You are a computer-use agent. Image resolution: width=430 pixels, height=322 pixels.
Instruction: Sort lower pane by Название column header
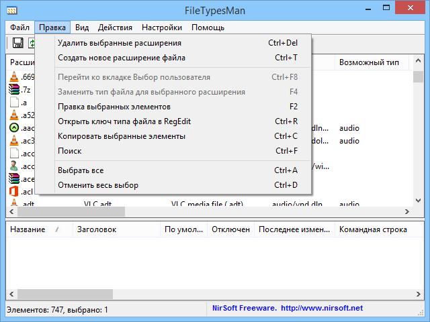point(28,229)
